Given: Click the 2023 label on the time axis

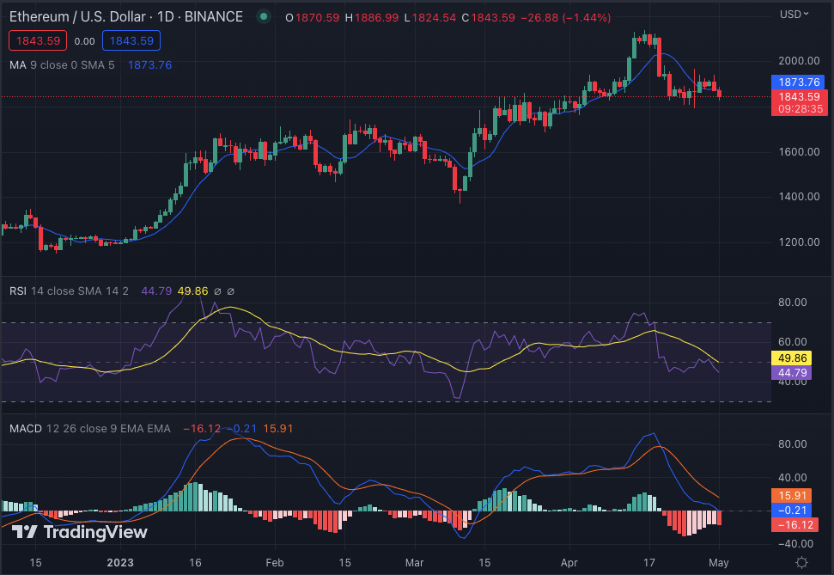Looking at the screenshot, I should coord(120,562).
